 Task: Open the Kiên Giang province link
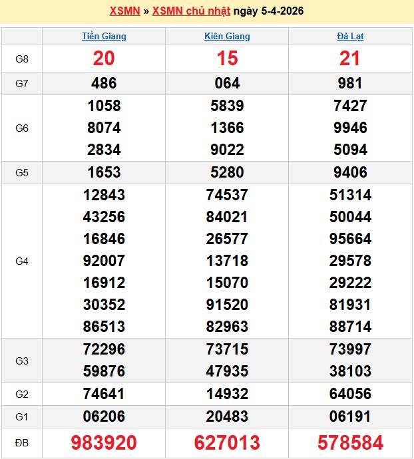[x=227, y=36]
